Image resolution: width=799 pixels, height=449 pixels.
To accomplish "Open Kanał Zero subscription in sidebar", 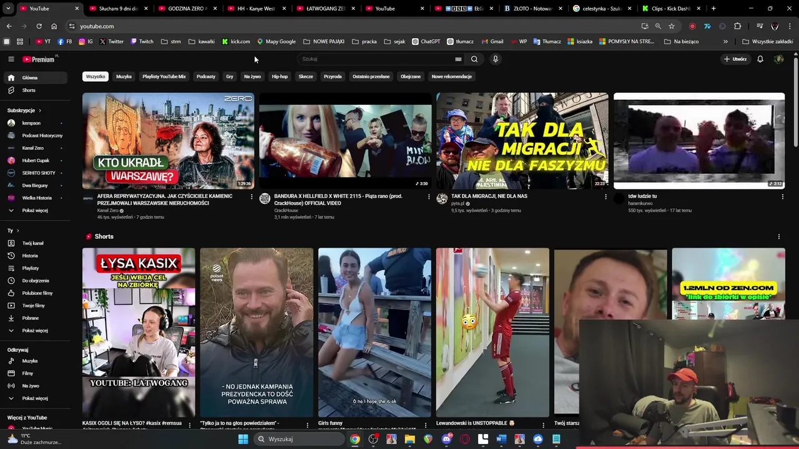I will (34, 148).
